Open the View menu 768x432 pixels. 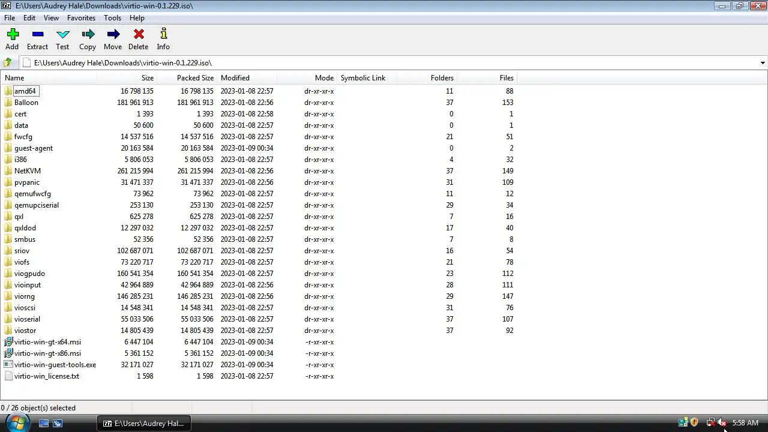[x=51, y=18]
